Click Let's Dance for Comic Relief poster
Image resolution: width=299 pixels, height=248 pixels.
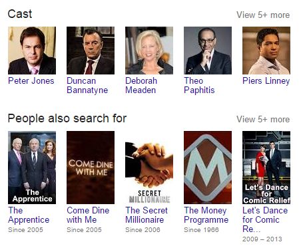tap(266, 168)
